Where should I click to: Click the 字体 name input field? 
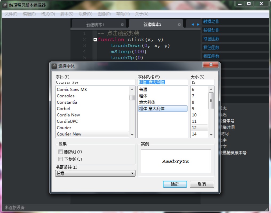[x=95, y=82]
